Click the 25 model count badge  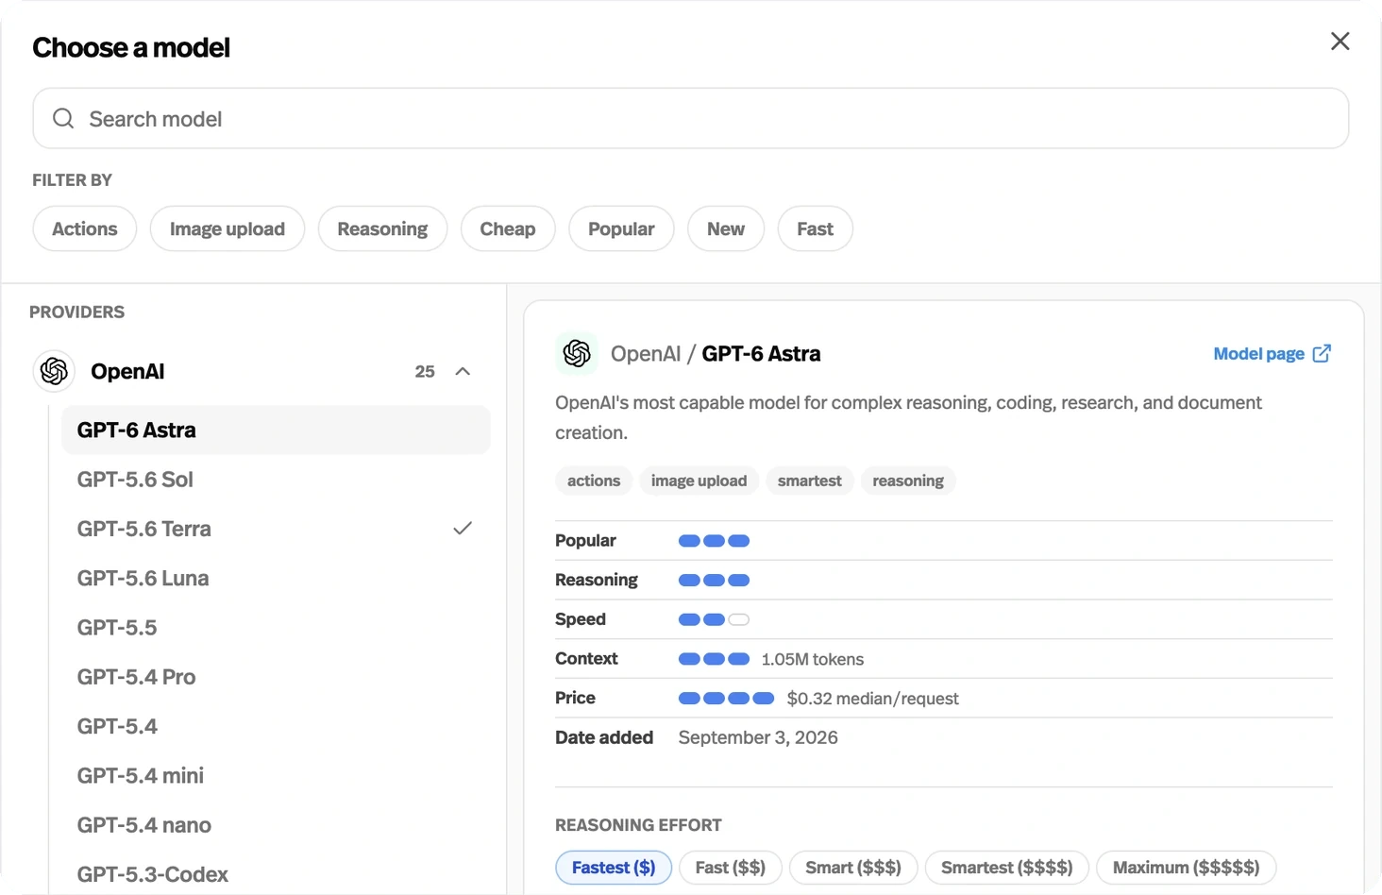tap(425, 371)
